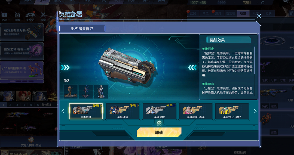294x155 pixels.
Task: Select the 英雄焚霄 hero card
Action: (x=159, y=111)
